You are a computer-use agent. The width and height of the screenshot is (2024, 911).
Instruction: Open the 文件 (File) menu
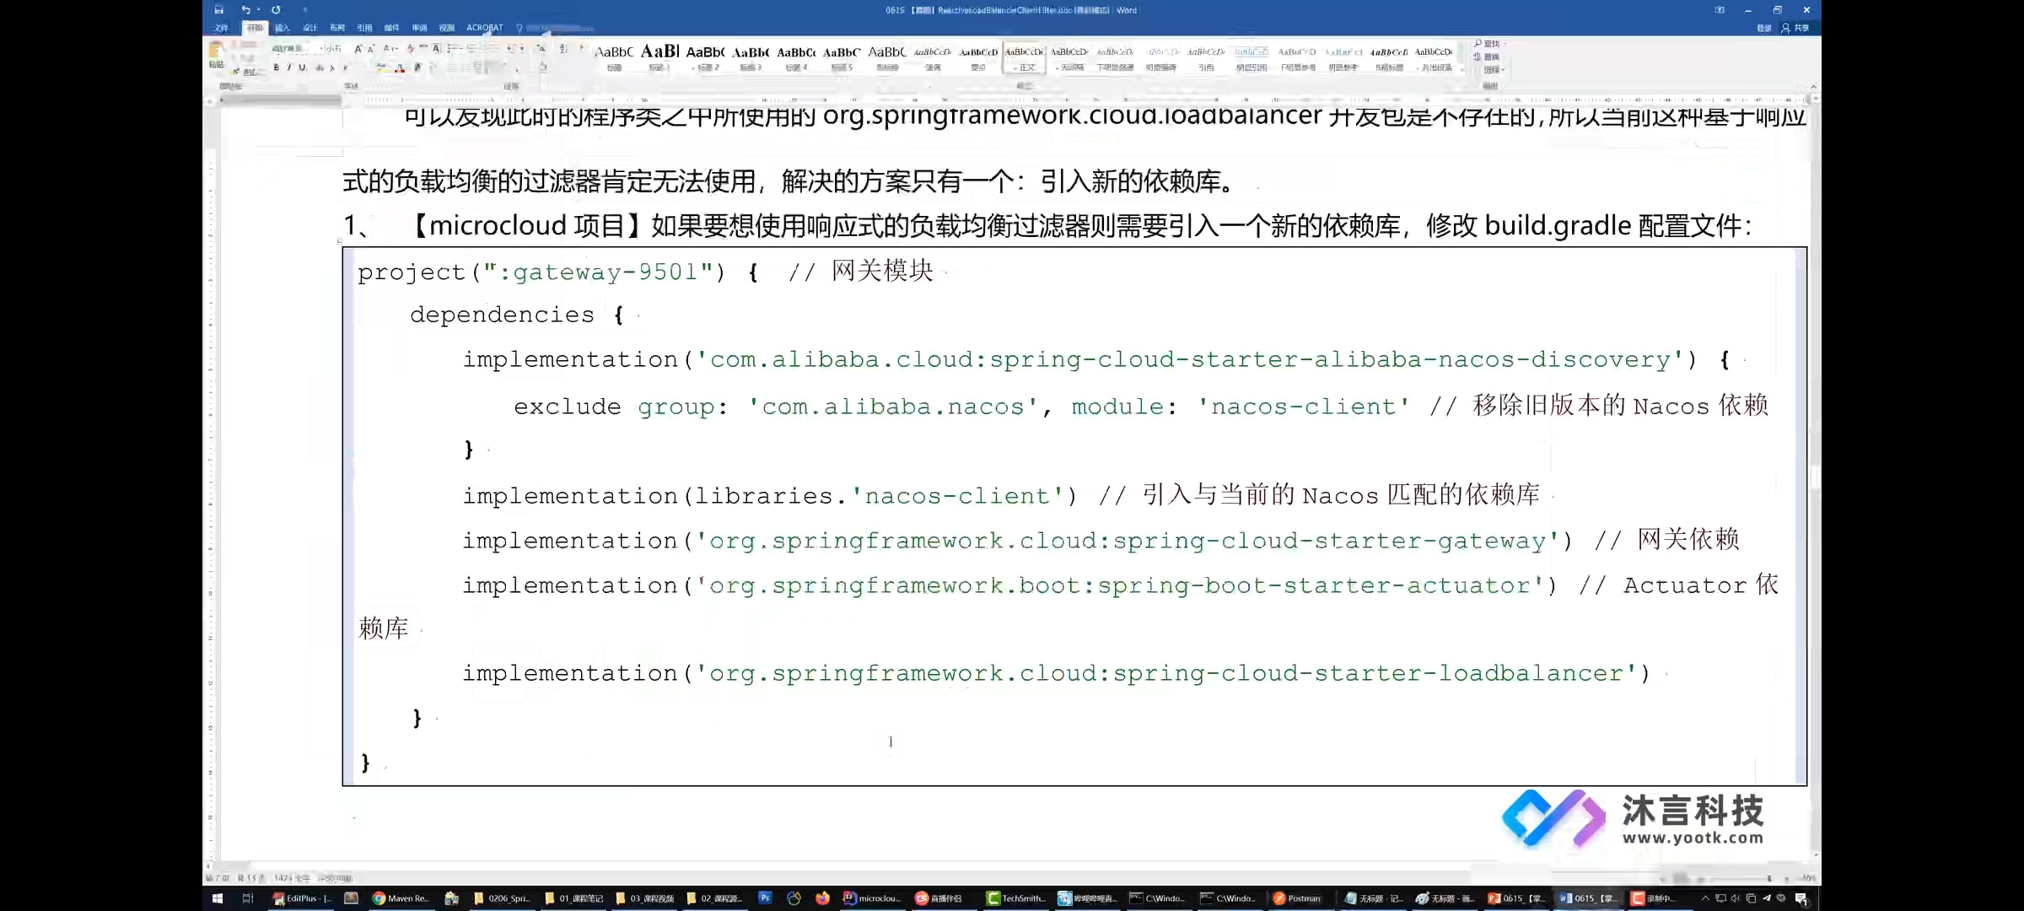tap(222, 28)
